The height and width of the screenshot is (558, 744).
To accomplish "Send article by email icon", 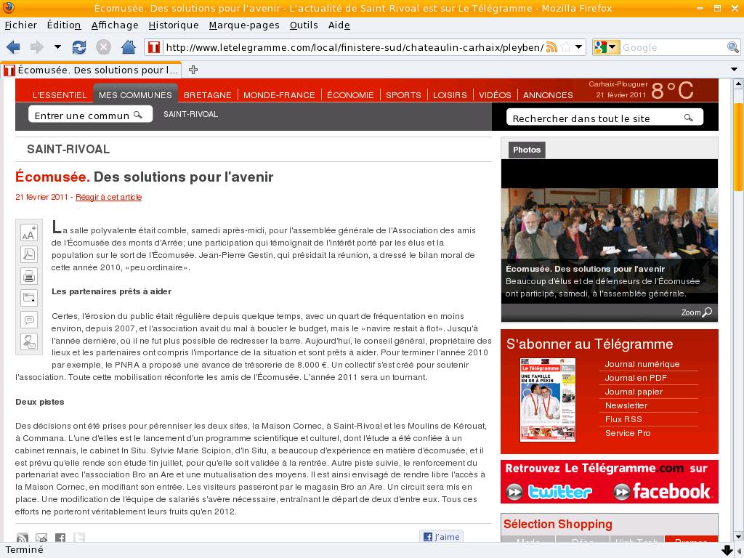I will (29, 341).
